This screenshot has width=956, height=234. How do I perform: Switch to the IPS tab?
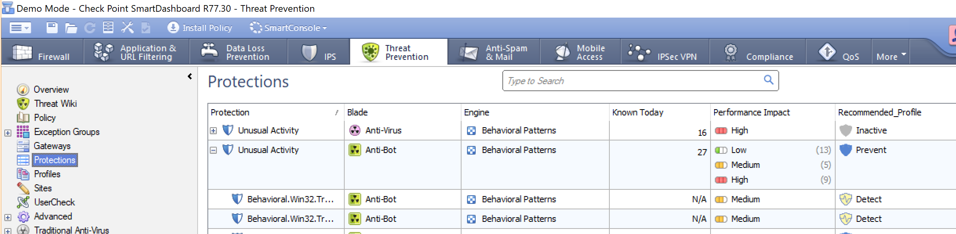[319, 52]
